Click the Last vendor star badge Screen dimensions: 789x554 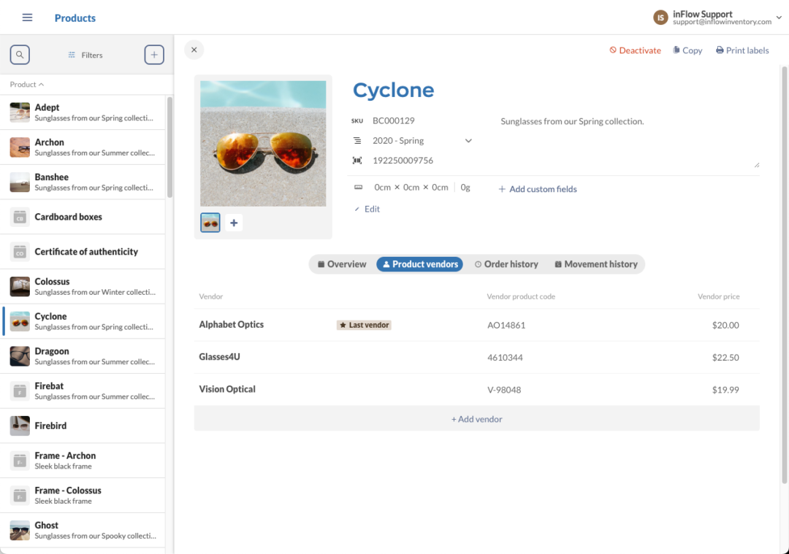click(364, 325)
